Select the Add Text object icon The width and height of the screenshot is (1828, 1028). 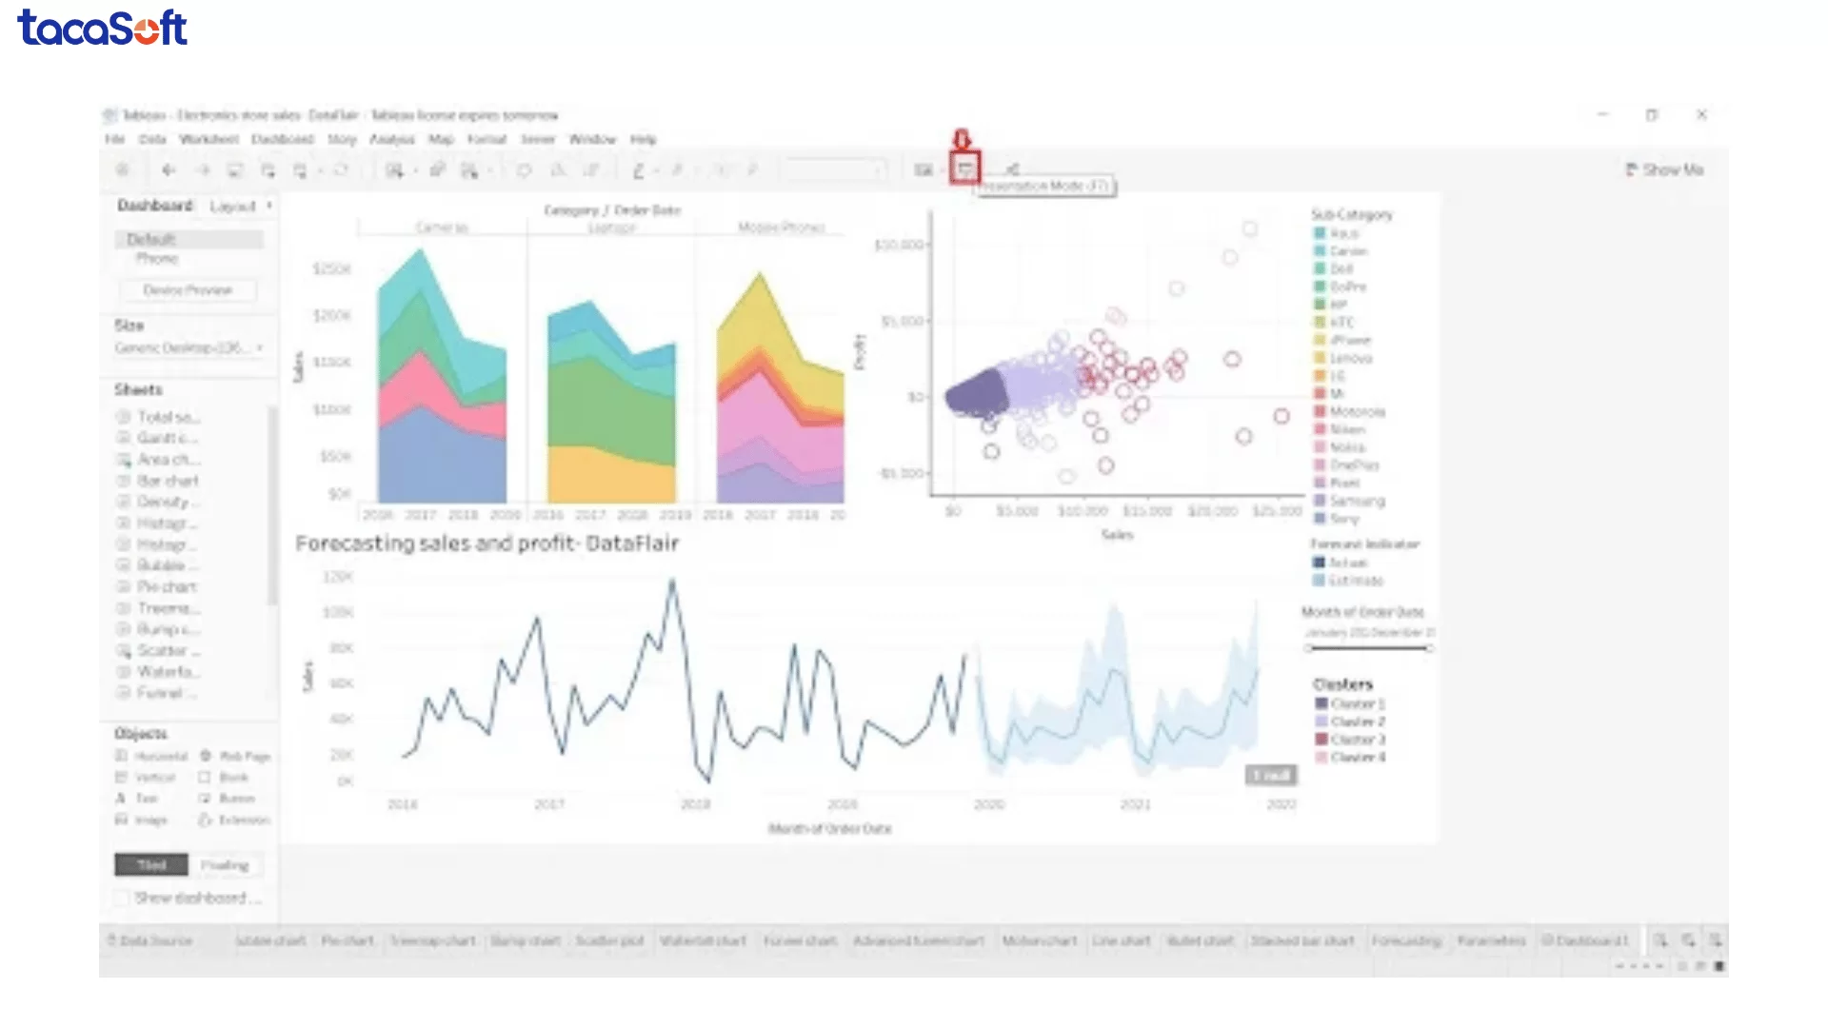coord(120,798)
